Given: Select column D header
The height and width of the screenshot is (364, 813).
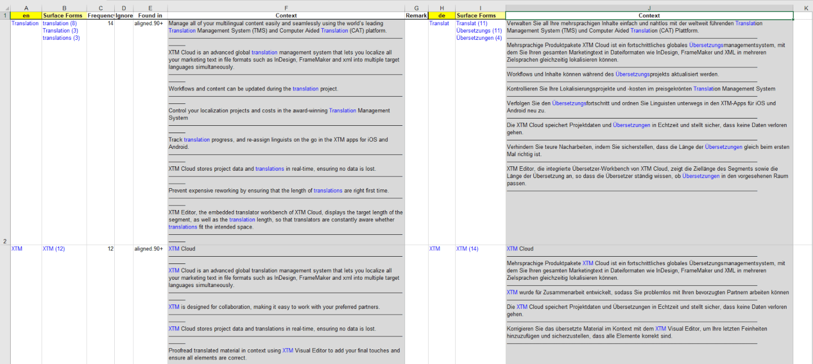Looking at the screenshot, I should (x=124, y=8).
